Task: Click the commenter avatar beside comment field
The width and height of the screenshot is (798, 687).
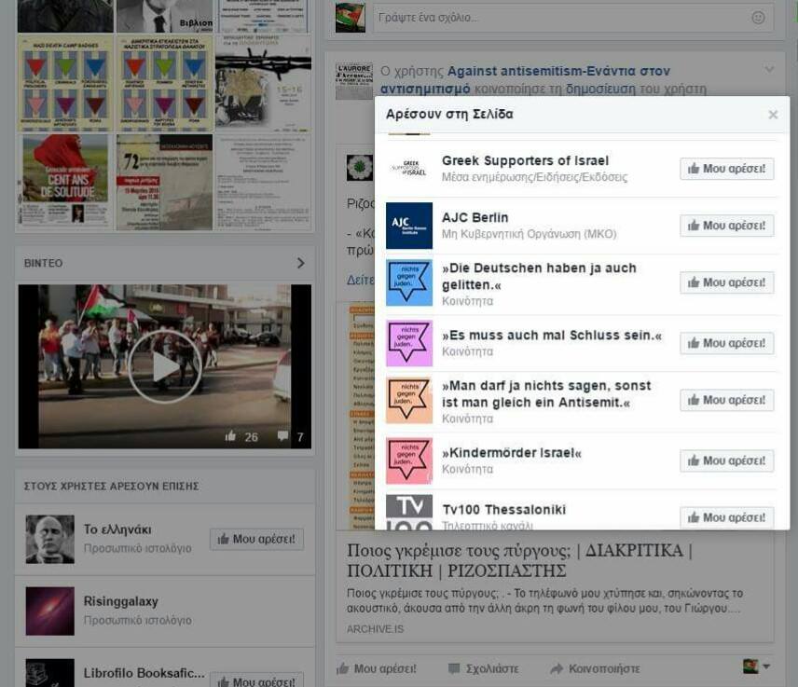Action: tap(351, 18)
